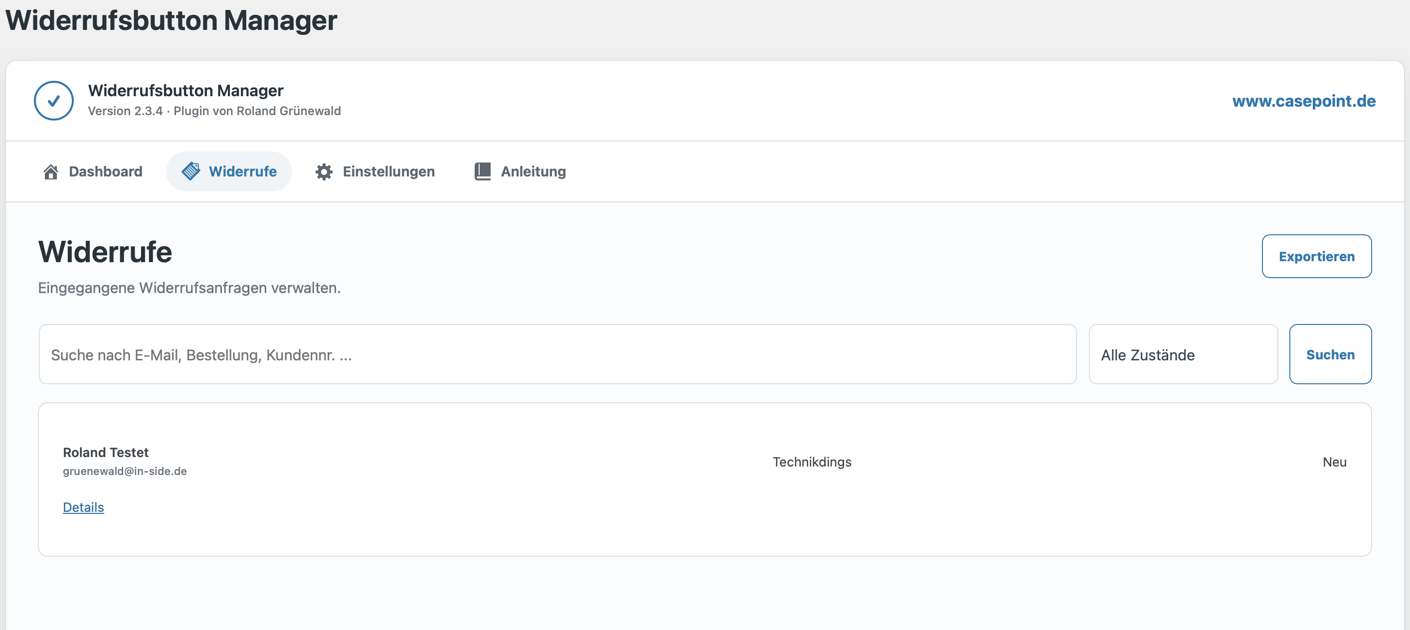Focus the E-Mail, Bestellung search field
Image resolution: width=1410 pixels, height=630 pixels.
click(557, 354)
